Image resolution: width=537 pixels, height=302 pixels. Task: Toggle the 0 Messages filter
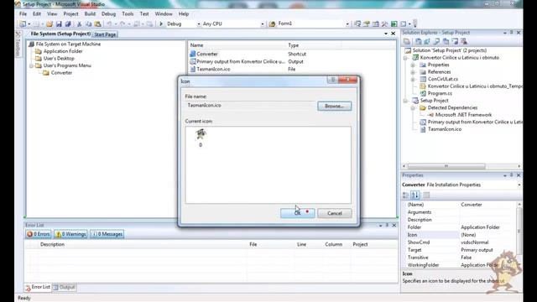coord(107,234)
